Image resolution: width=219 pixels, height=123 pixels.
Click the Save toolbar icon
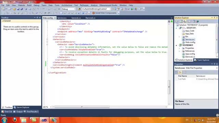[x=18, y=9]
